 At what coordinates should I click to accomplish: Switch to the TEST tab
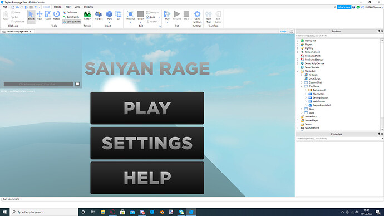coord(68,7)
